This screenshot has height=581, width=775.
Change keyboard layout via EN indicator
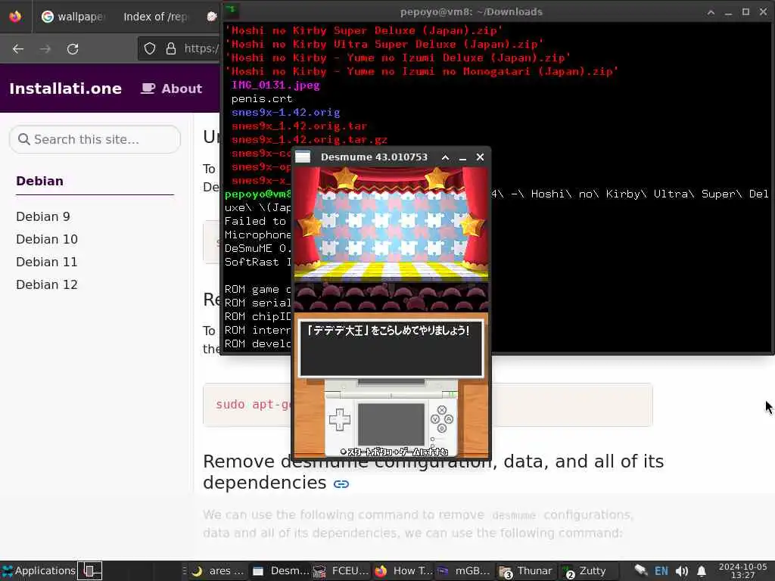click(661, 571)
